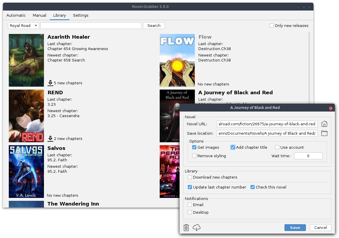
Task: Click The Wandering Inn title
Action: pos(73,204)
